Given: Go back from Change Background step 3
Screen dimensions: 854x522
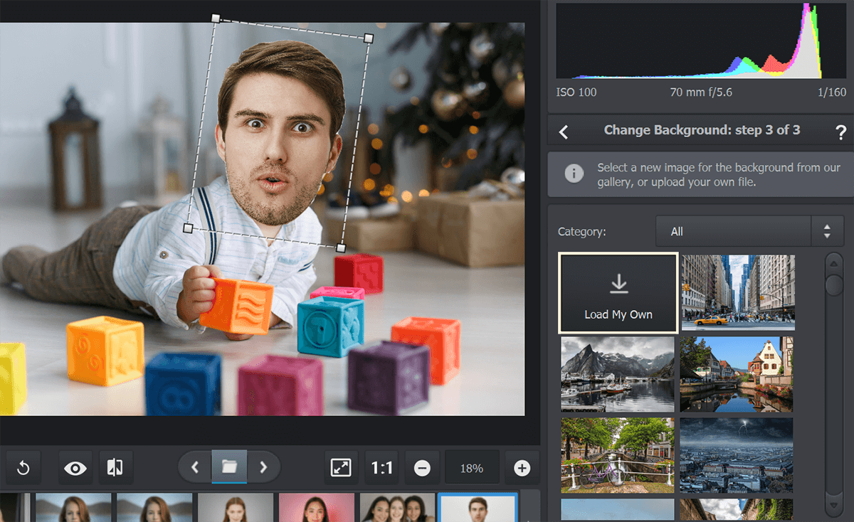Looking at the screenshot, I should point(564,132).
